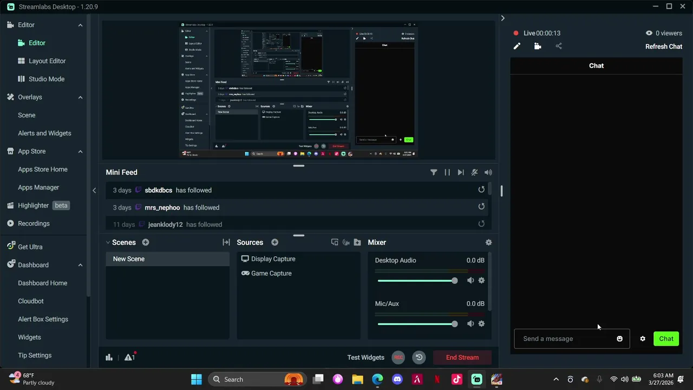Skip the current alert in Mini Feed
This screenshot has width=693, height=390.
(x=461, y=172)
